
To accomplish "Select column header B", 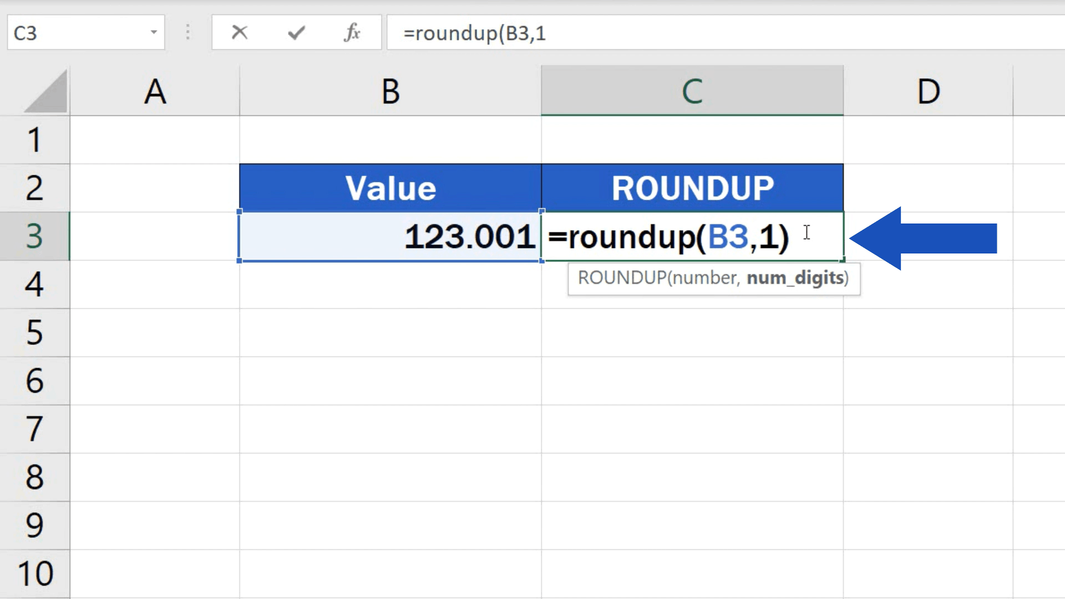I will 390,90.
